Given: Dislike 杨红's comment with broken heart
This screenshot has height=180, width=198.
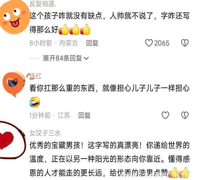Looking at the screenshot, I should (x=185, y=115).
